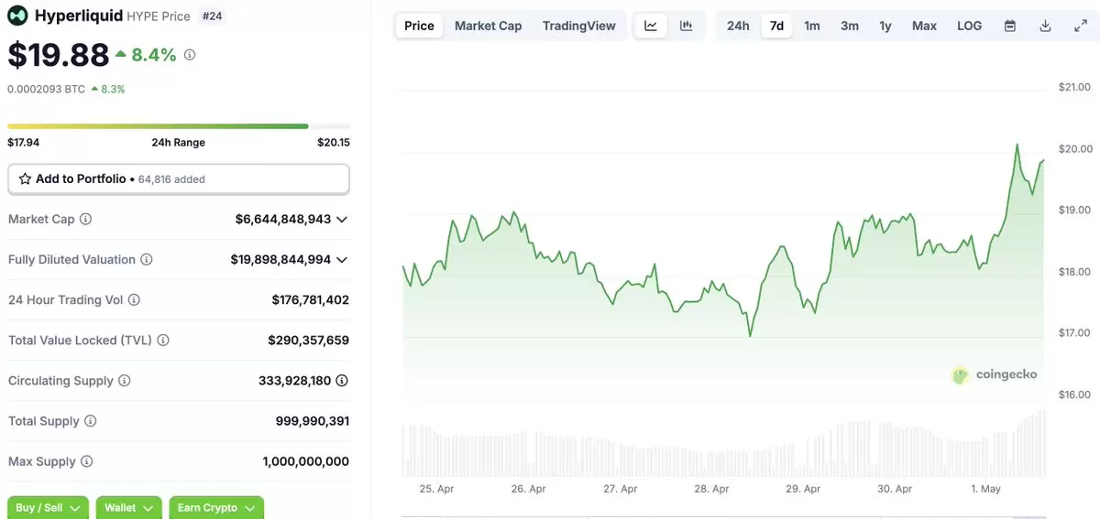Click the $21.00 price axis label

tap(1074, 87)
